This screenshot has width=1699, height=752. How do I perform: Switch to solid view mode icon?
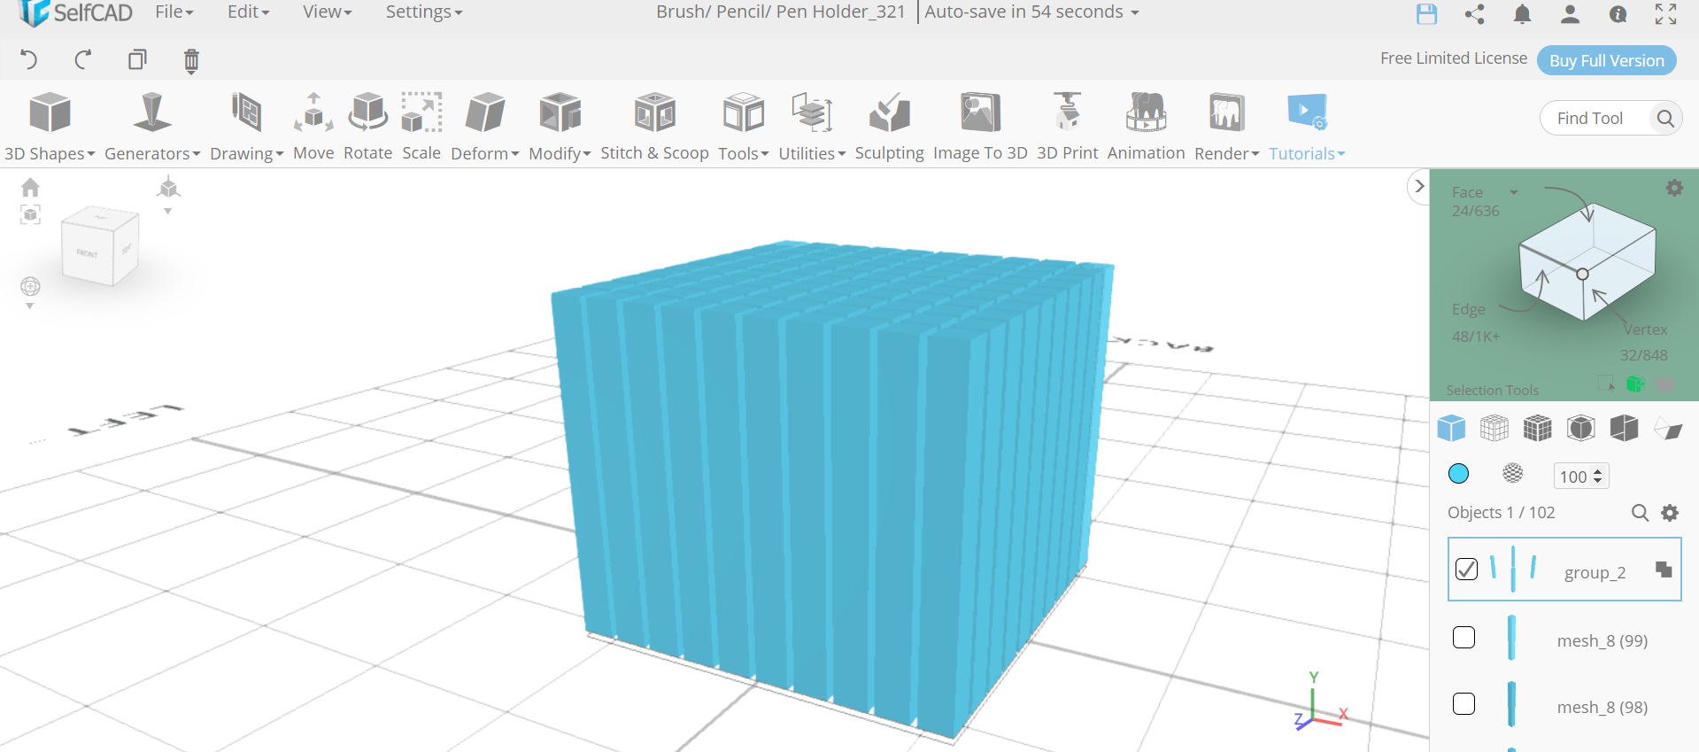1451,429
